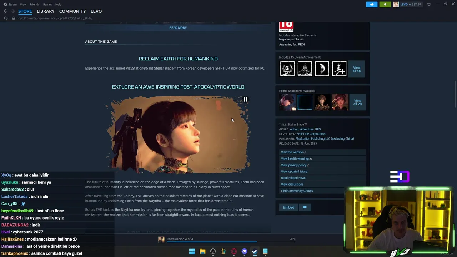Open the Adventure genre link
This screenshot has width=457, height=257.
coord(307,129)
